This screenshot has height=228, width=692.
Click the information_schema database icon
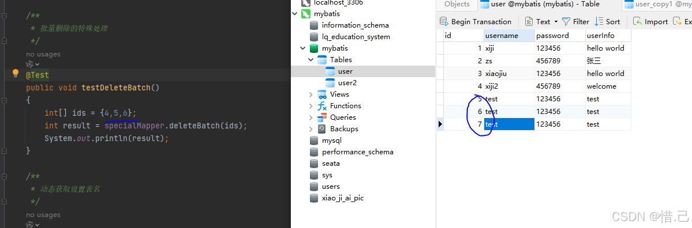(314, 25)
